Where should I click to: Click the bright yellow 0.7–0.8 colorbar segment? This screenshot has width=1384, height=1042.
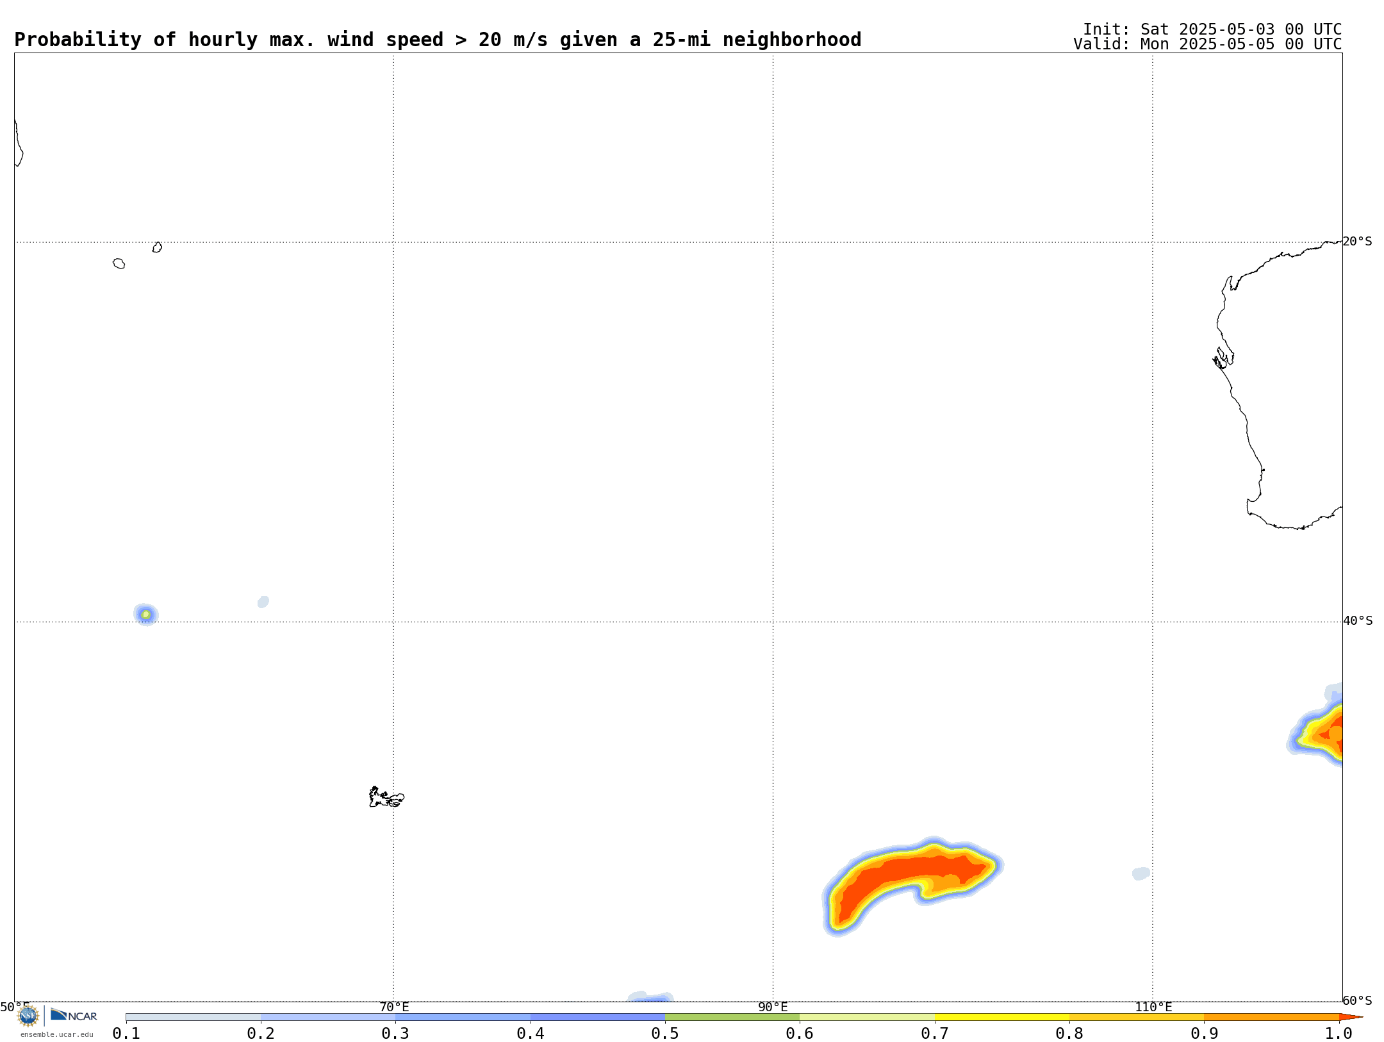coord(1002,1017)
